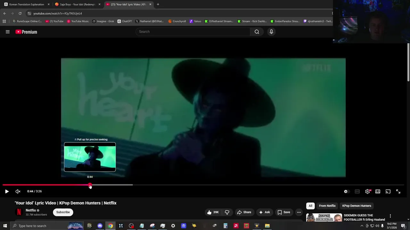
Task: Click the Sidemen Guess the Footballer title
Action: tap(364, 218)
